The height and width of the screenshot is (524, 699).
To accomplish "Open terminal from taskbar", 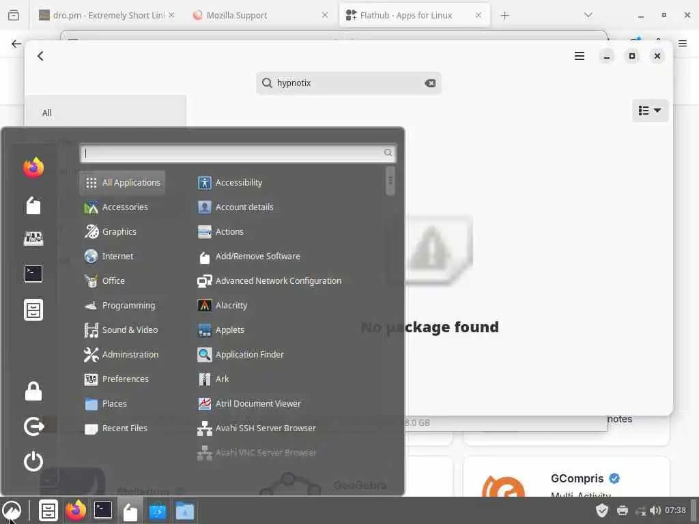I will coord(103,510).
